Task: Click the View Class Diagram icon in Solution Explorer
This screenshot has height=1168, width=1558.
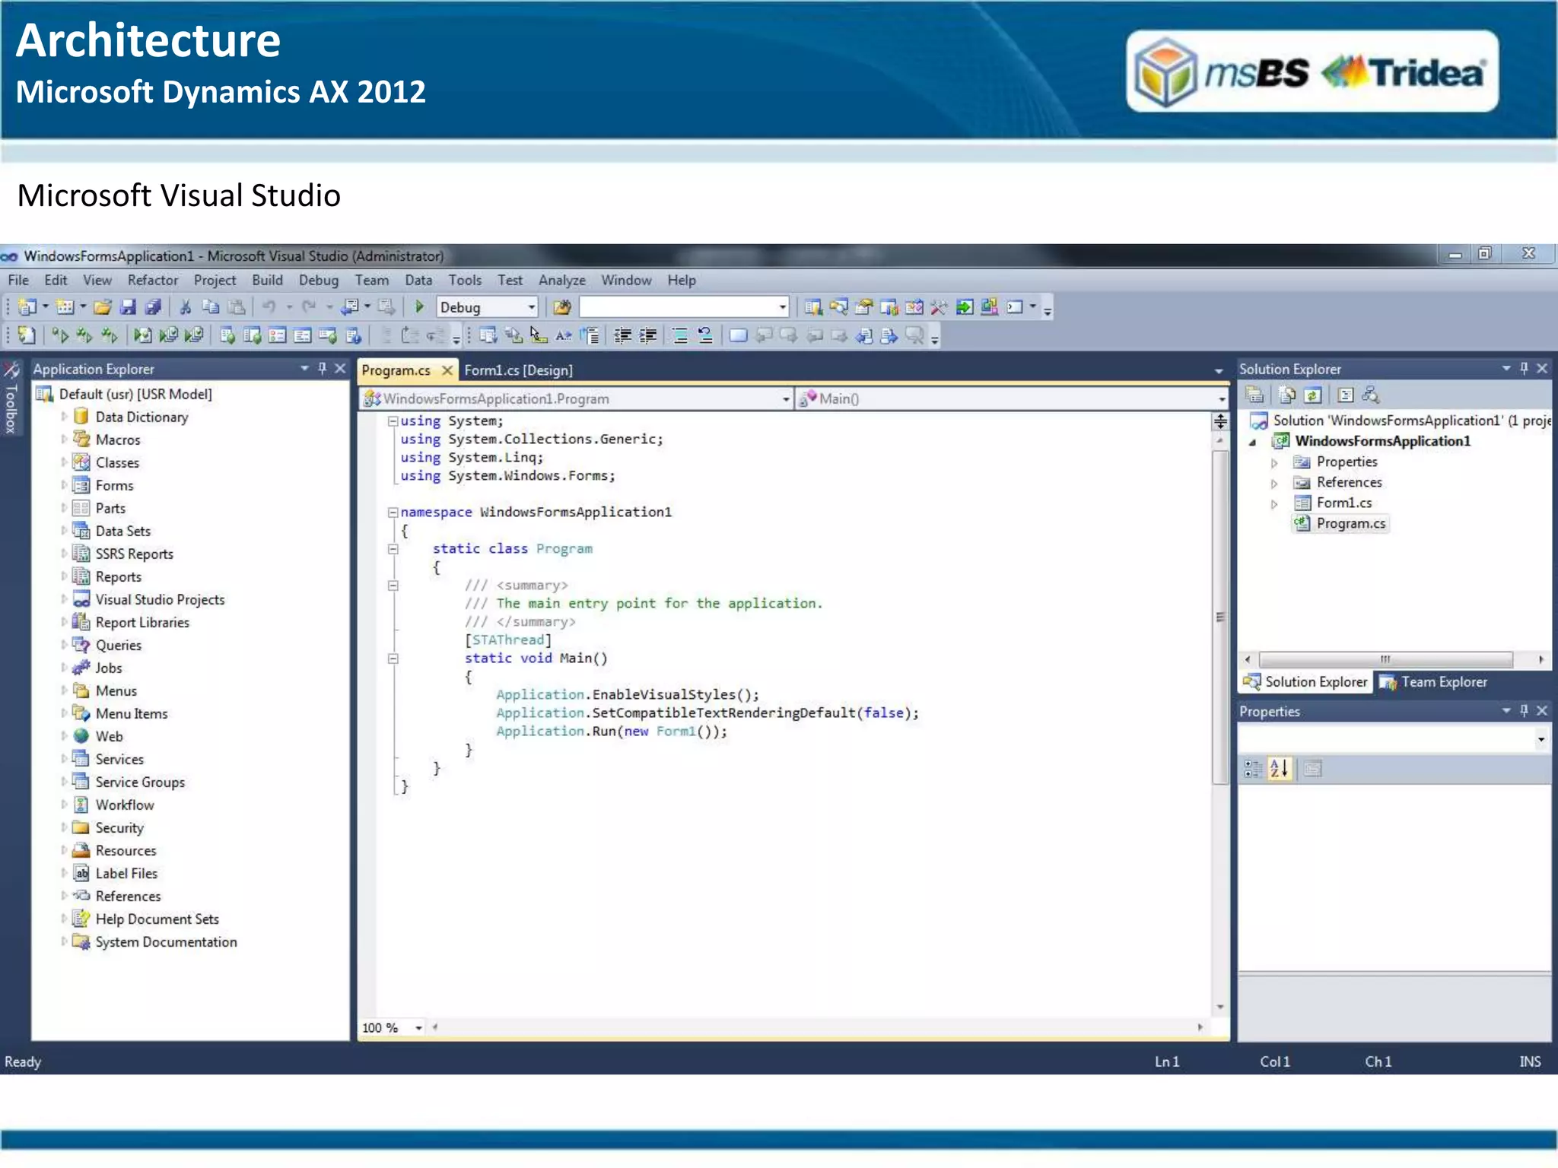Action: (x=1371, y=395)
